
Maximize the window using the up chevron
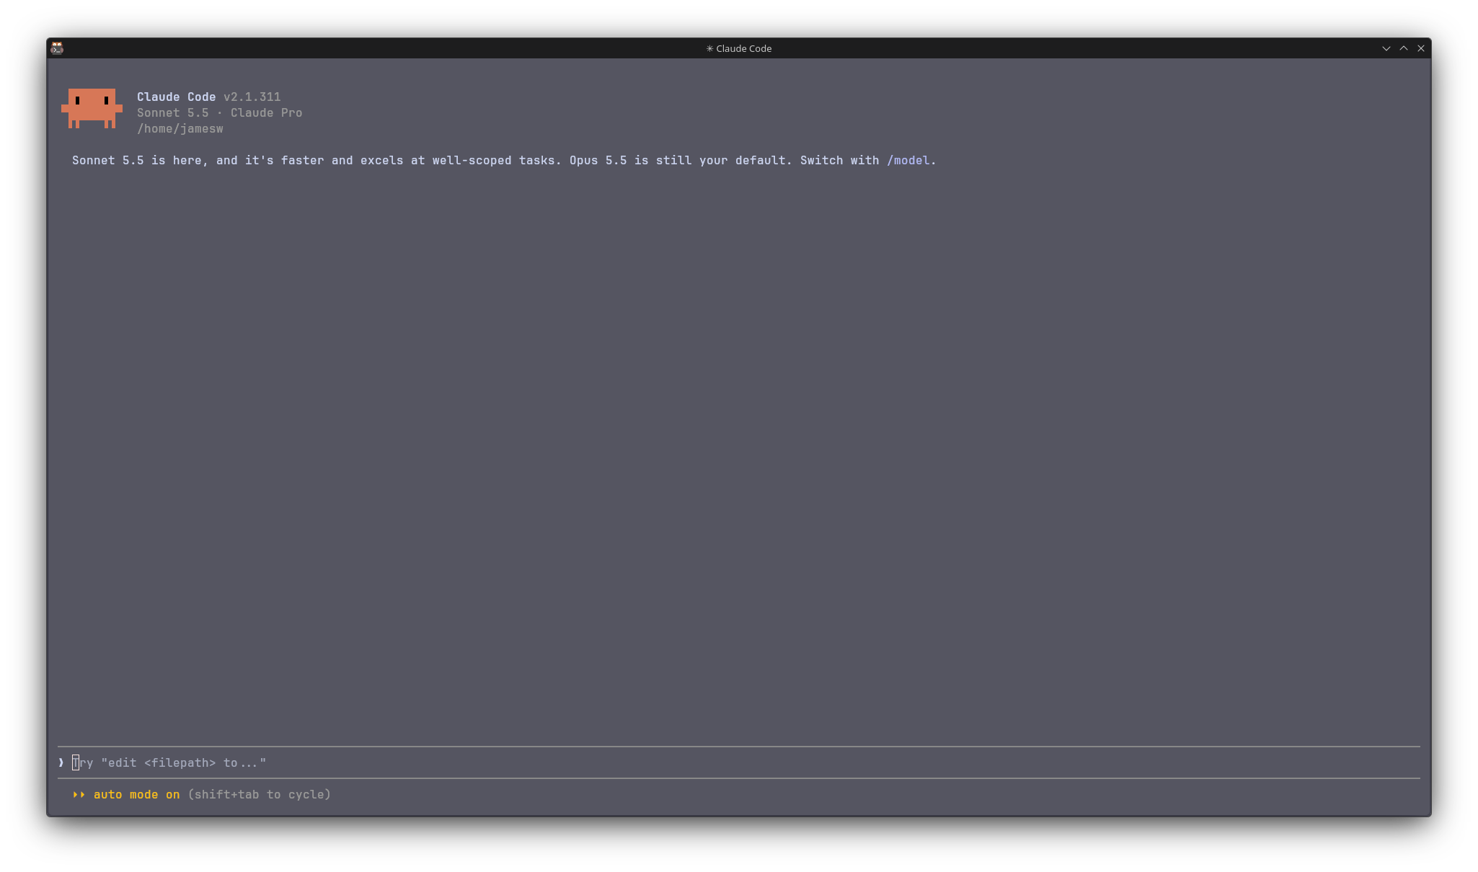coord(1404,48)
